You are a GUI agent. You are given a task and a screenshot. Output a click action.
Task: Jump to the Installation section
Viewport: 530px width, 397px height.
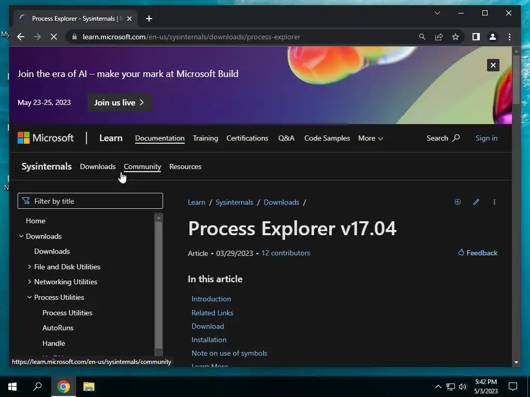209,340
